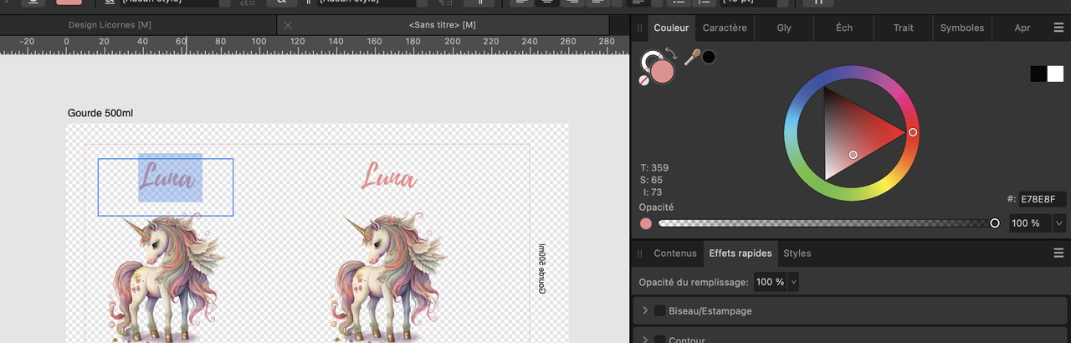This screenshot has height=343, width=1071.
Task: Click the opacity slider handle
Action: (995, 223)
